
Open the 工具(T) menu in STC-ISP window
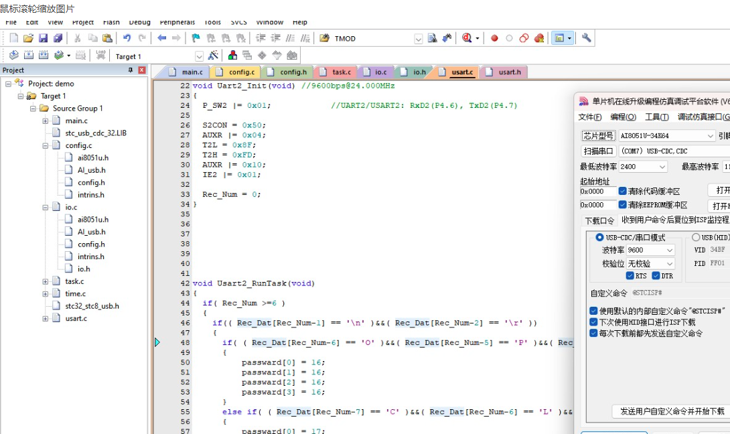coord(657,117)
